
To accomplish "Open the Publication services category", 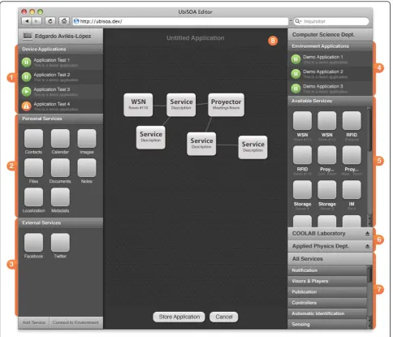I will [327, 292].
